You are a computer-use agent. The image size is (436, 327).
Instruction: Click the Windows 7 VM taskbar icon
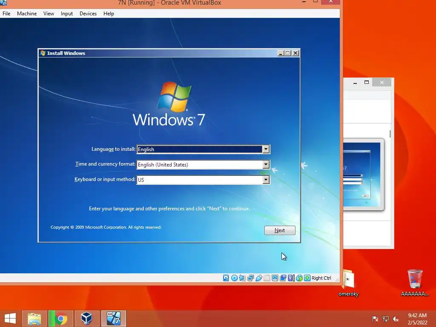click(x=113, y=318)
